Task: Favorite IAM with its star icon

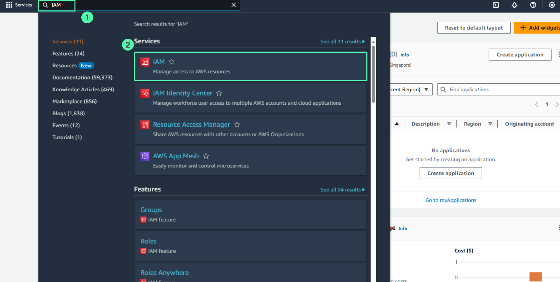Action: [172, 62]
